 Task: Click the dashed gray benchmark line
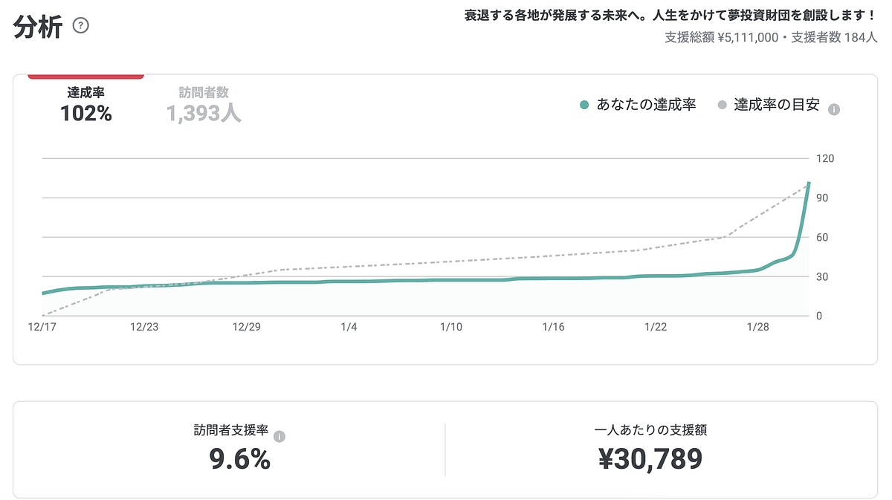point(446,259)
